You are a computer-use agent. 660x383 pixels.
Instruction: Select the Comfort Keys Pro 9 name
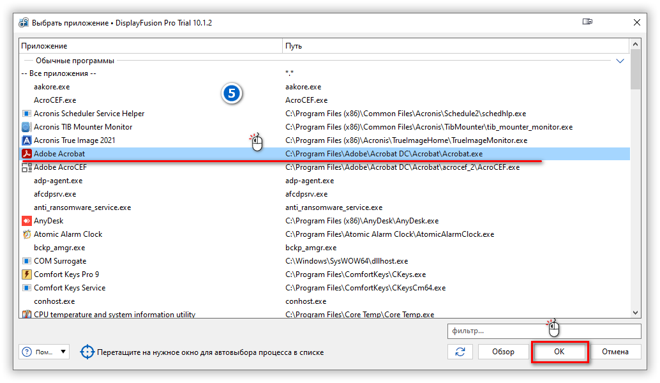coord(66,274)
